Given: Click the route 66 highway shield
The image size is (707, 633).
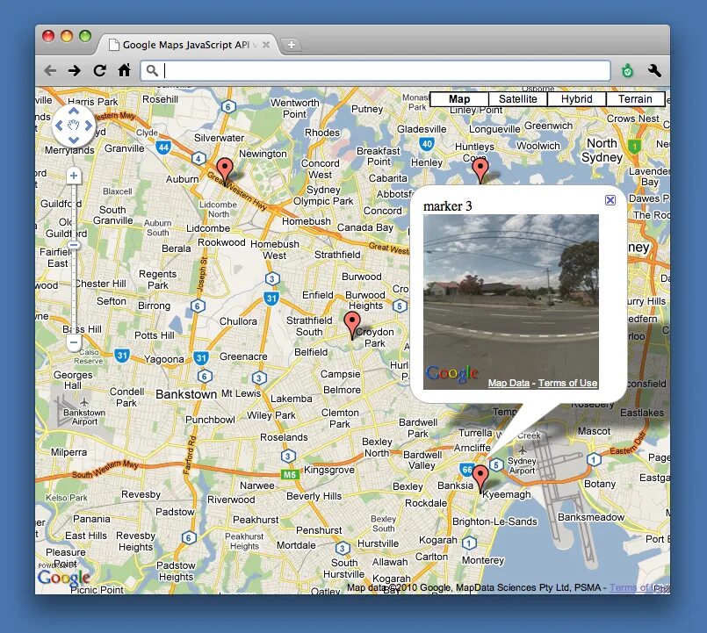Looking at the screenshot, I should pyautogui.click(x=466, y=470).
